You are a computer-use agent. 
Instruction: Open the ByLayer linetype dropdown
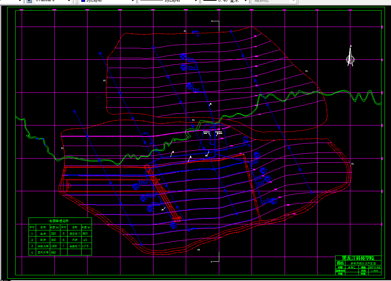tap(196, 1)
